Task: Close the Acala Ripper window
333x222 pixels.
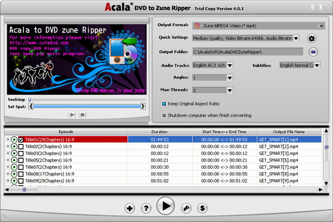Action: tap(321, 7)
